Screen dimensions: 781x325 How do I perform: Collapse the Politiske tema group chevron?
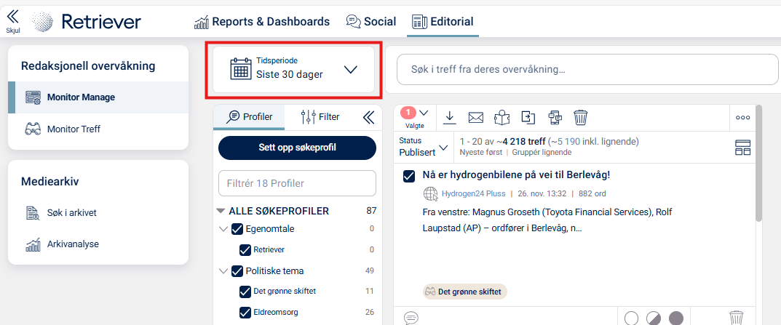pyautogui.click(x=223, y=272)
